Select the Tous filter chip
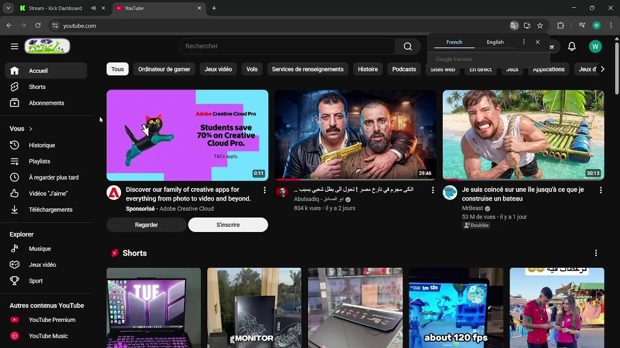Viewport: 620px width, 348px height. pos(117,69)
